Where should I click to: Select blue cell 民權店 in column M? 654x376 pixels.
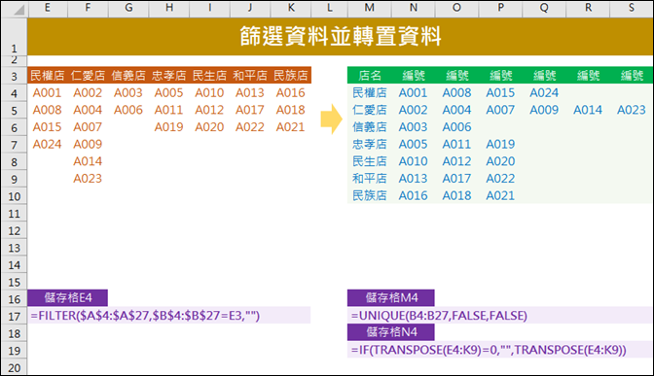pos(370,93)
